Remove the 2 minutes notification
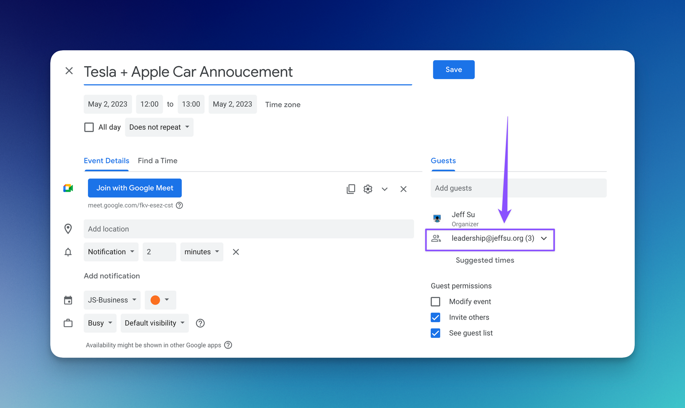 coord(236,252)
